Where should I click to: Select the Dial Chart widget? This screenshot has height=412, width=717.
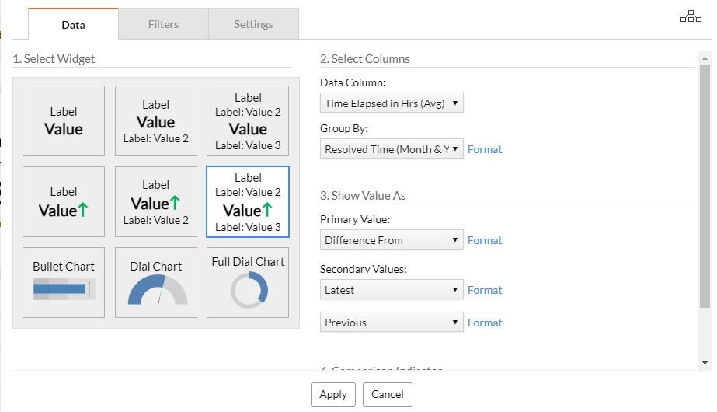(155, 282)
